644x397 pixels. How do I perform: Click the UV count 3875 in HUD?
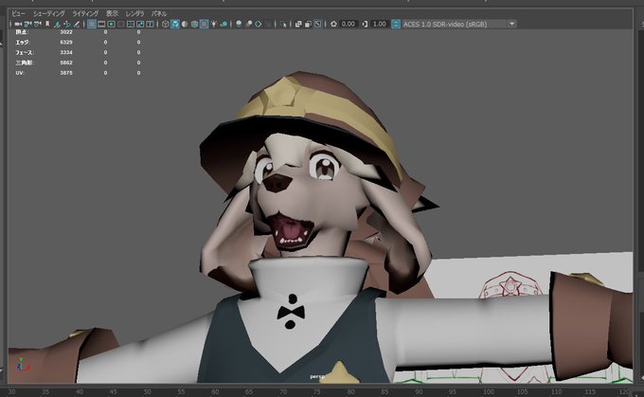(x=66, y=73)
